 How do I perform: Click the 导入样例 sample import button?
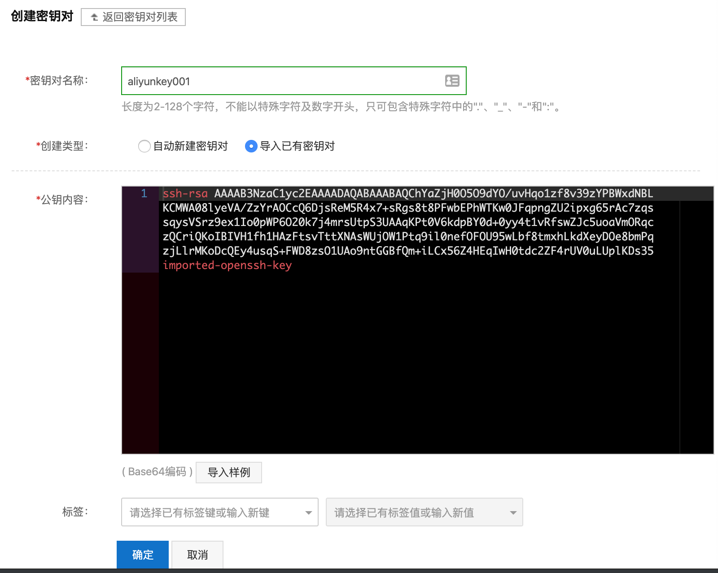click(229, 472)
